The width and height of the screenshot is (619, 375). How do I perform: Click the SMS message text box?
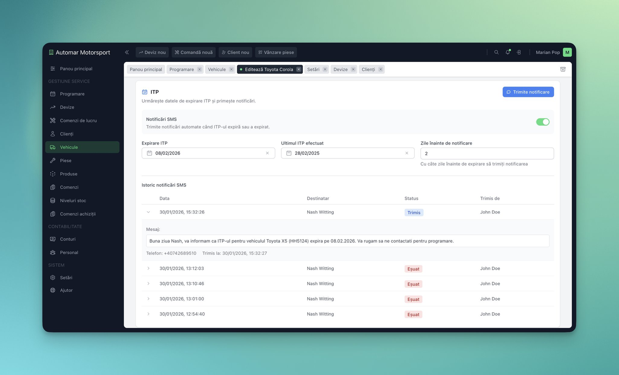pyautogui.click(x=347, y=241)
